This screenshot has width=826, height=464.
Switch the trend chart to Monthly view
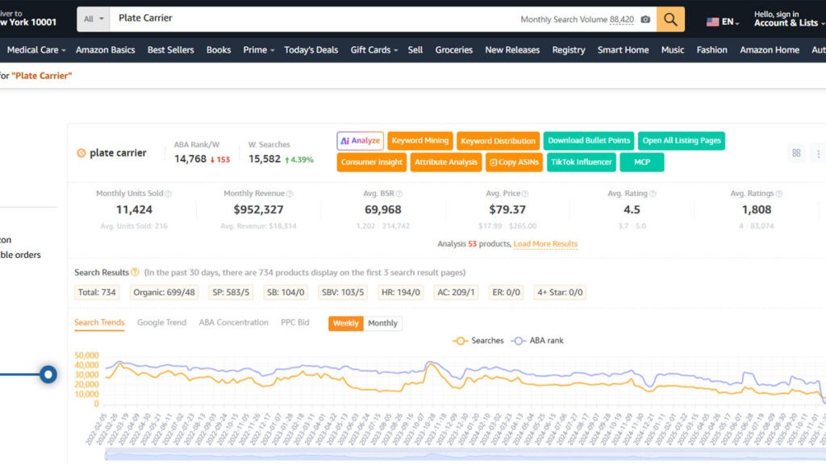(x=382, y=323)
